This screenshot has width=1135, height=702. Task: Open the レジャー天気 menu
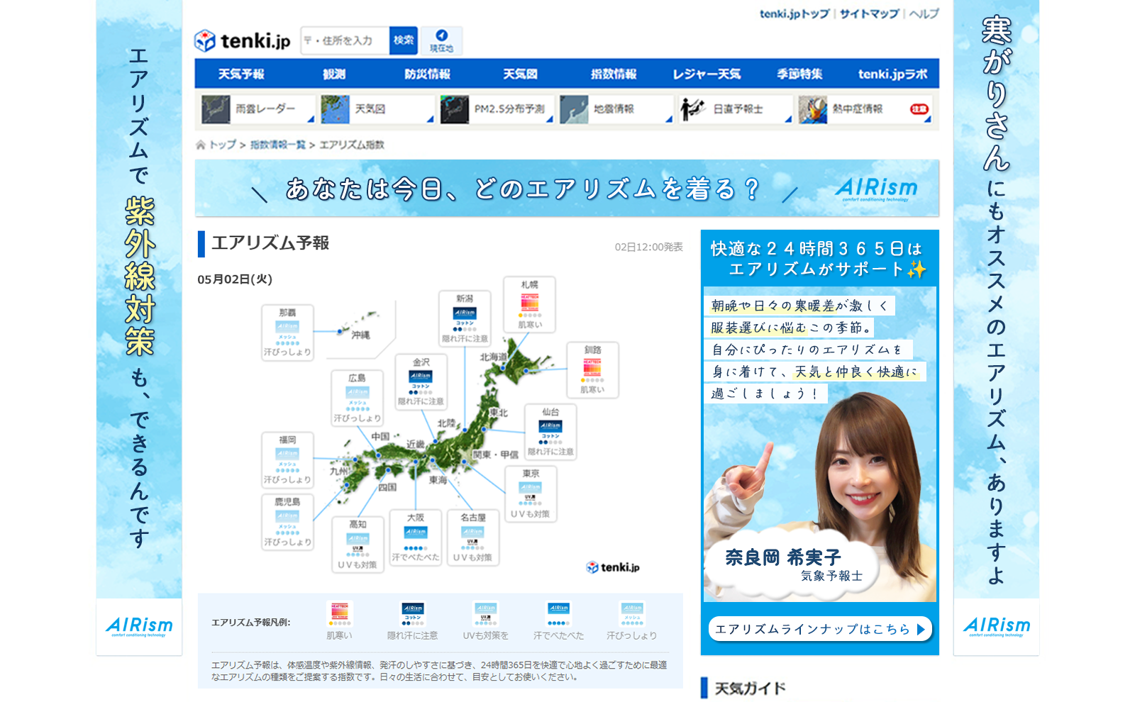(x=707, y=74)
